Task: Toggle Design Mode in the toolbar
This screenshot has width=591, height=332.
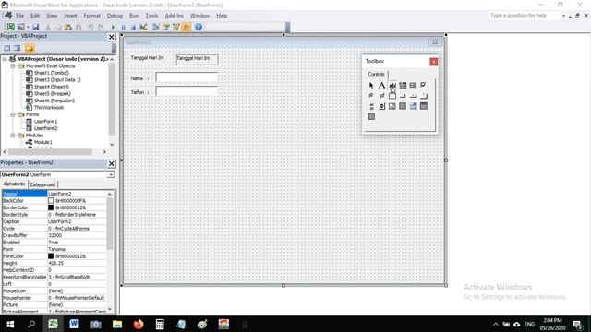Action: click(x=144, y=27)
